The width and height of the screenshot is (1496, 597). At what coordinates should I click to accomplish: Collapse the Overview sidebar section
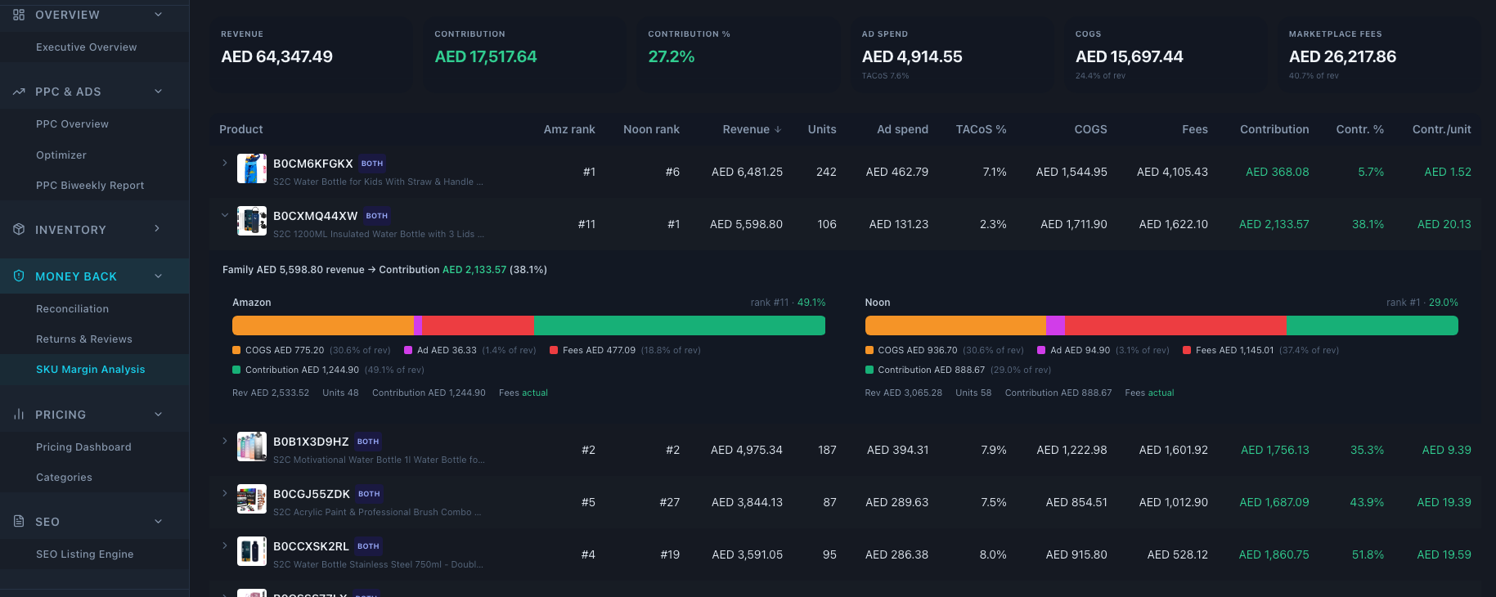click(159, 15)
